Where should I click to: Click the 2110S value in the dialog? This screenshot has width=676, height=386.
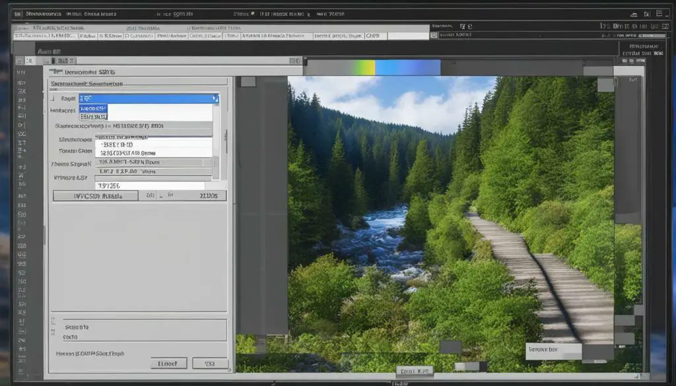(208, 196)
